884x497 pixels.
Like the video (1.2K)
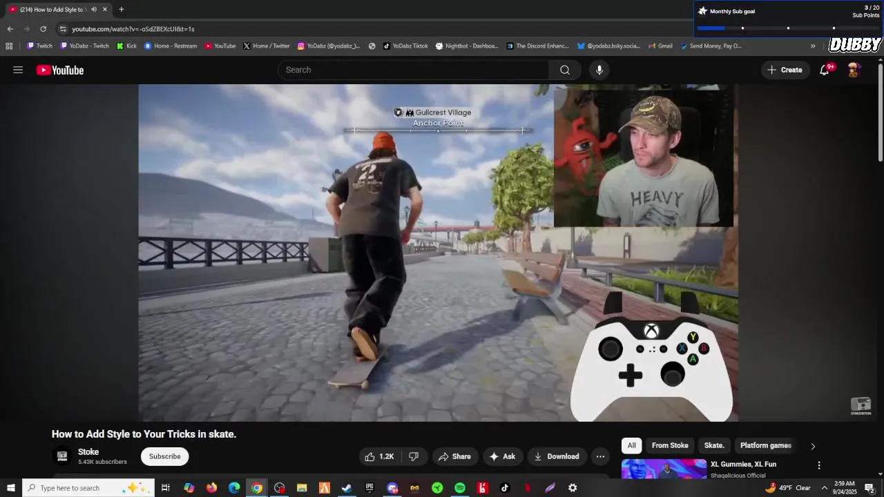click(x=380, y=456)
